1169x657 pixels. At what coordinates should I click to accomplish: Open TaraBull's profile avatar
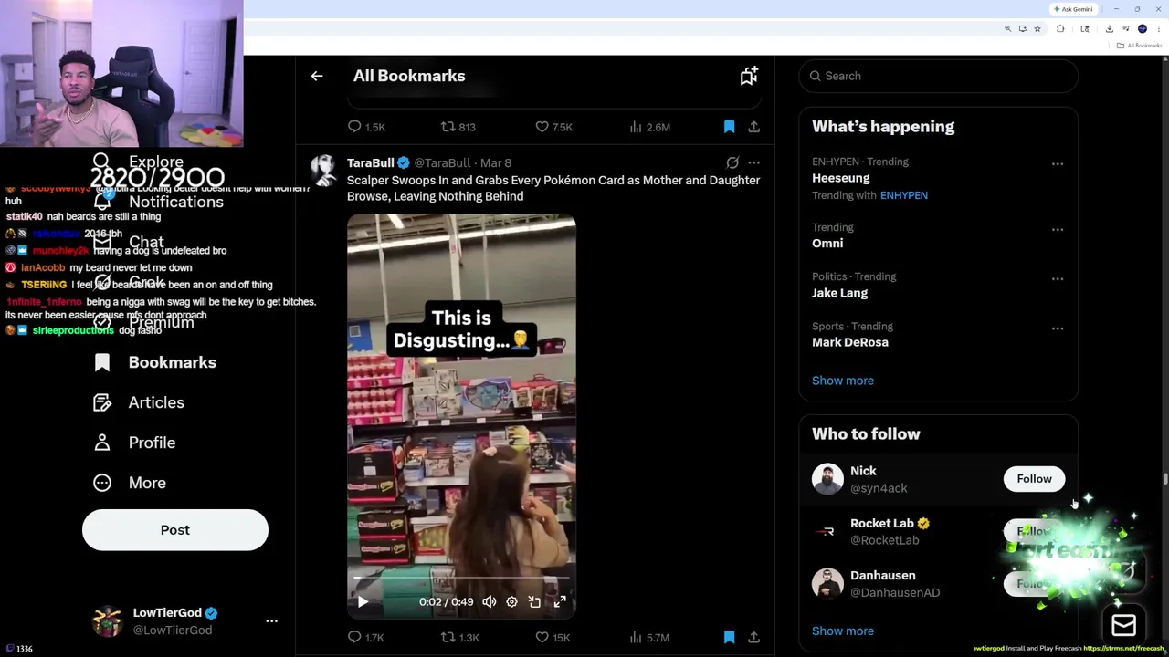coord(323,171)
